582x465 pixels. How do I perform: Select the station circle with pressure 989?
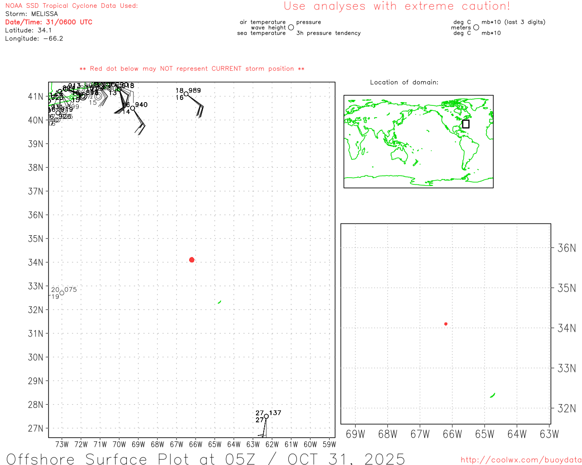point(186,94)
